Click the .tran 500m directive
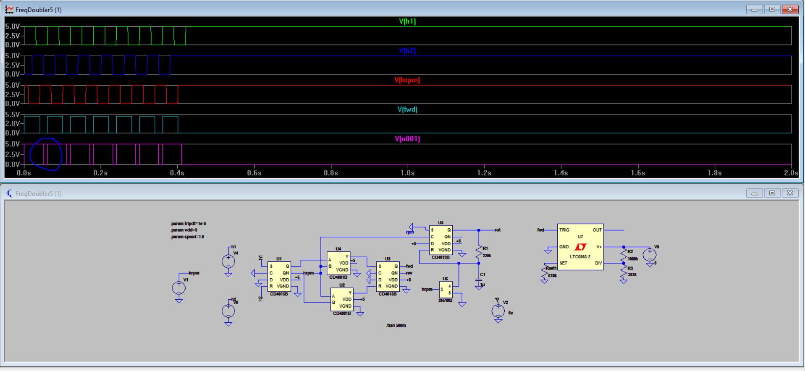Image resolution: width=805 pixels, height=371 pixels. point(396,325)
